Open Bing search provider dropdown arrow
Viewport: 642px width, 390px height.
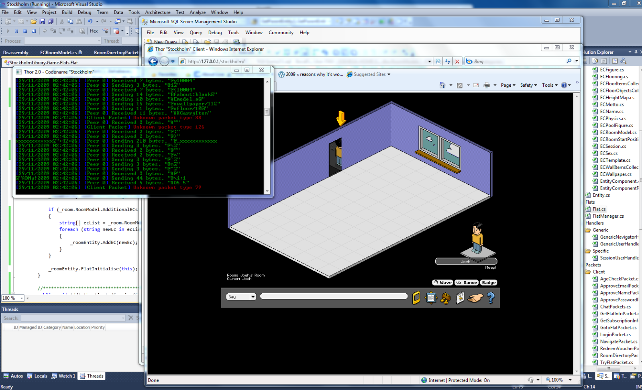[577, 61]
